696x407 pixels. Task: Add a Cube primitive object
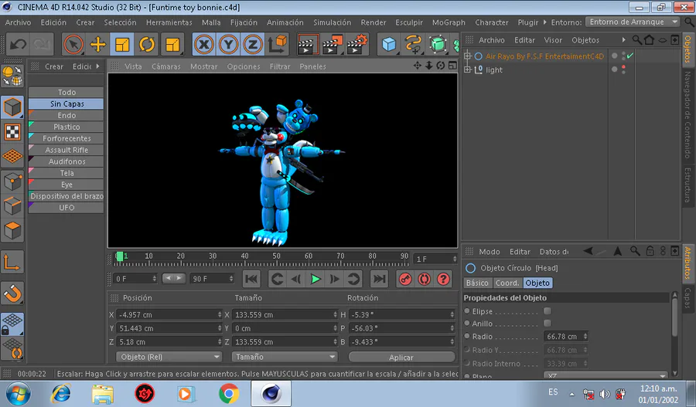388,44
